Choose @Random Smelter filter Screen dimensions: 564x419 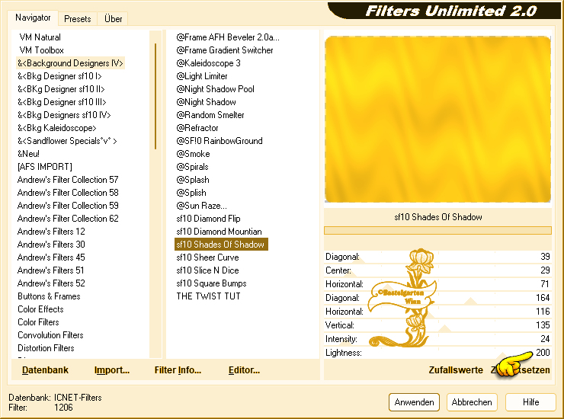(210, 115)
